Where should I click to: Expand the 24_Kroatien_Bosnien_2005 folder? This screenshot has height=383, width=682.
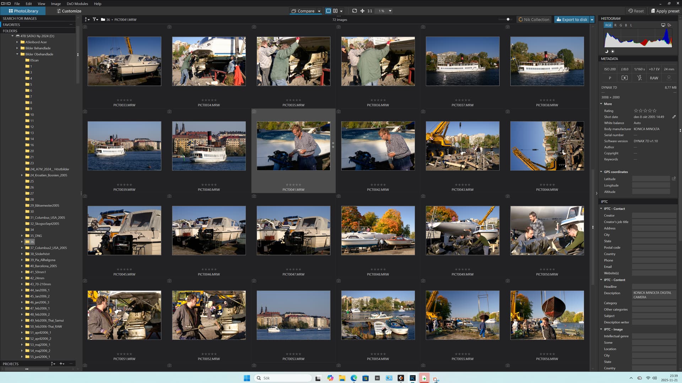(x=22, y=175)
